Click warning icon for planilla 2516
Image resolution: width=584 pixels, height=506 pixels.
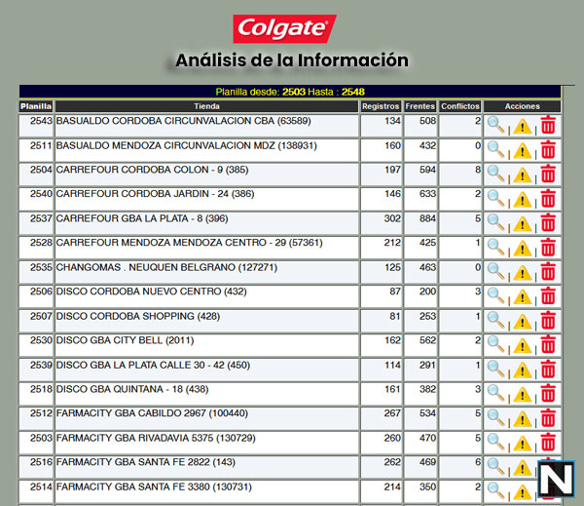point(522,468)
